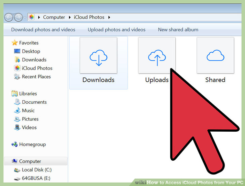
Task: Click the iCloud Photos icon in address bar
Action: tap(32, 17)
